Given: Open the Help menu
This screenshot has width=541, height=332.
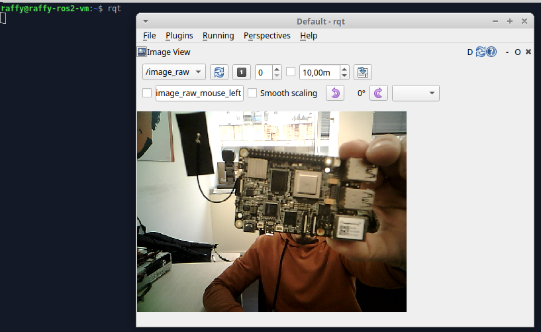Looking at the screenshot, I should 309,36.
